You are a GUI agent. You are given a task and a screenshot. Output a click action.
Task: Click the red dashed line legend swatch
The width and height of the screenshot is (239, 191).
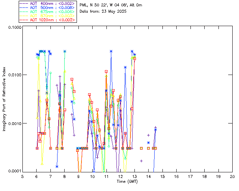point(24,20)
